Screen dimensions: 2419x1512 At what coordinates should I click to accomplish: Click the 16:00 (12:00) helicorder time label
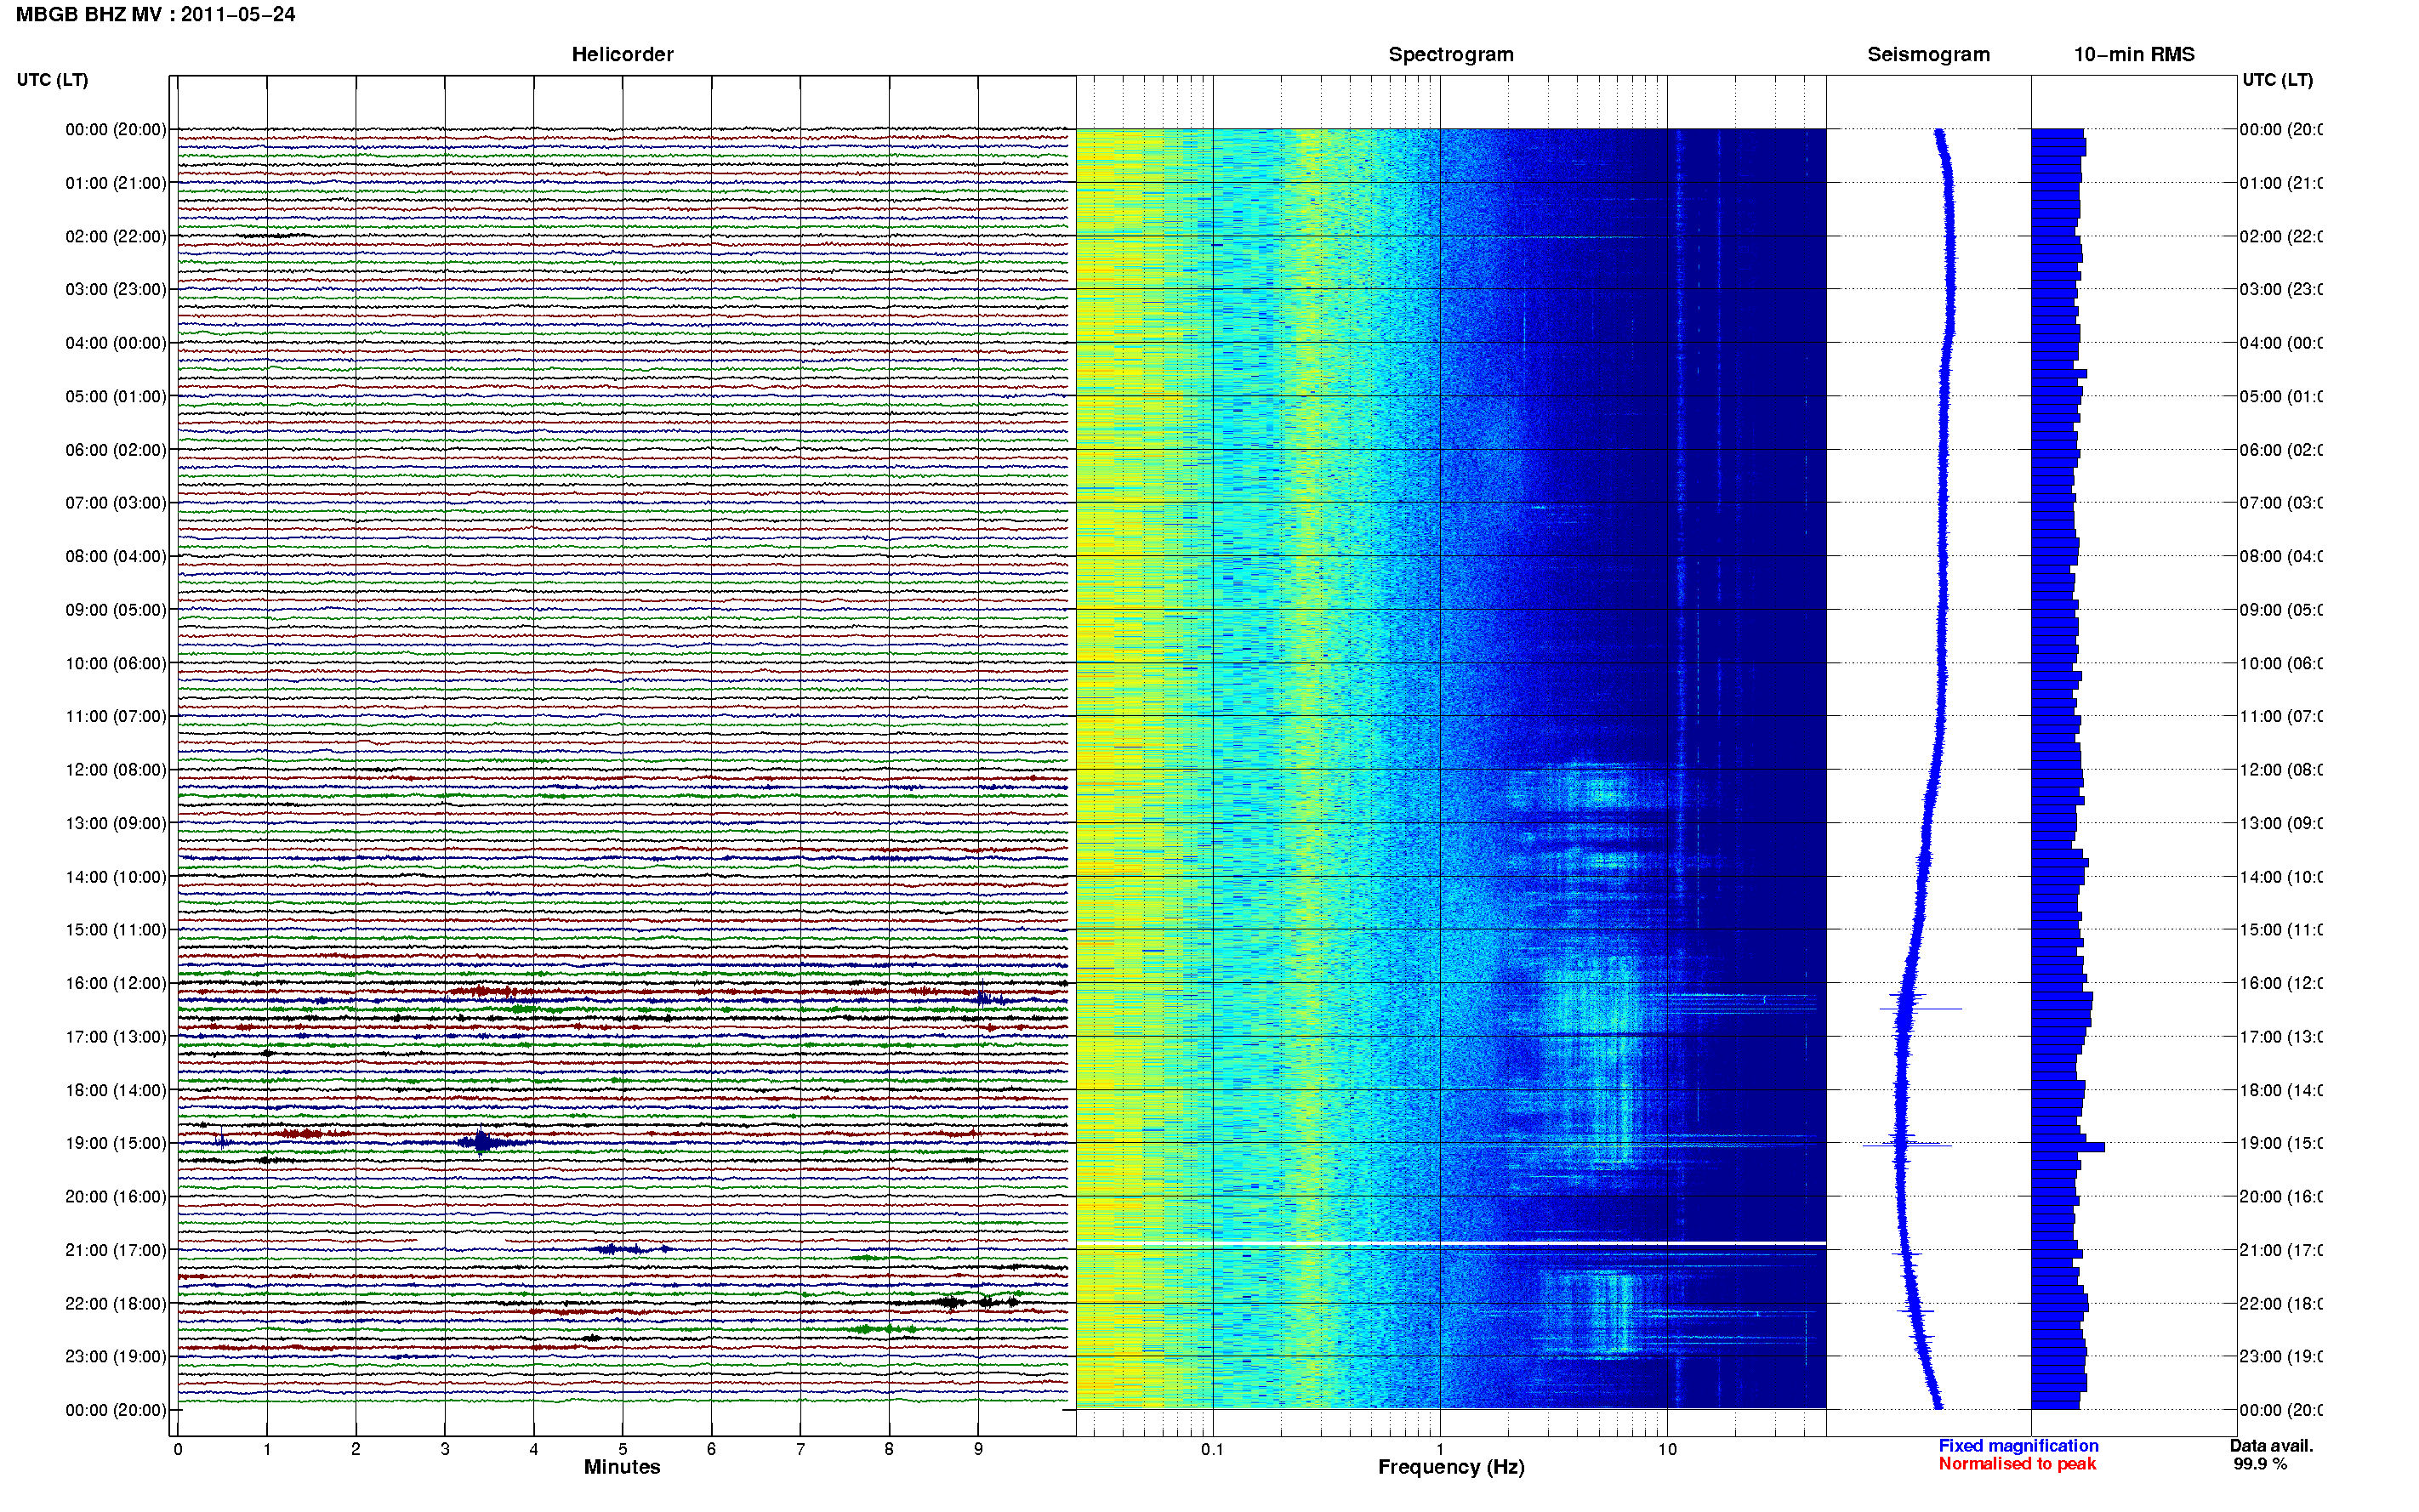[116, 984]
